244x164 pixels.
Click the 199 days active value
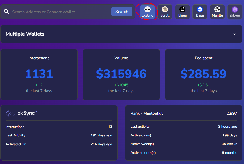click(230, 135)
